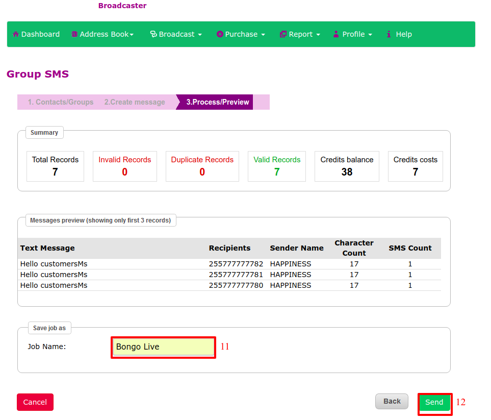The image size is (491, 420).
Task: Open the Broadcast menu
Action: click(176, 34)
